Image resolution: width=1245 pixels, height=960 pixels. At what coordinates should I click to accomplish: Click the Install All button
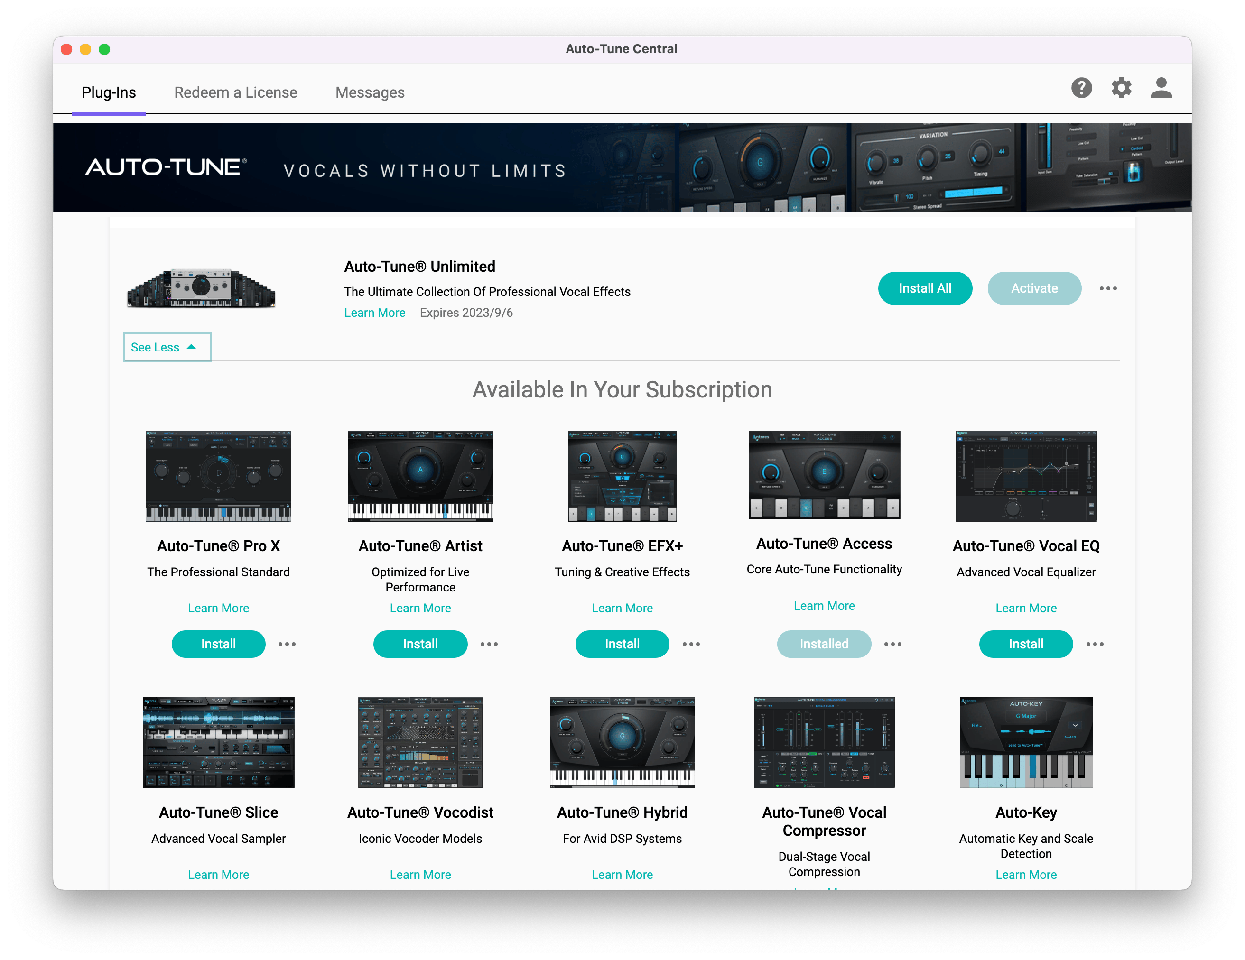924,288
